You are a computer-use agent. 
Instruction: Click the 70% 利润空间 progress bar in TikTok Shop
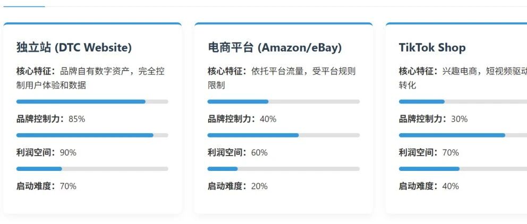(x=463, y=135)
